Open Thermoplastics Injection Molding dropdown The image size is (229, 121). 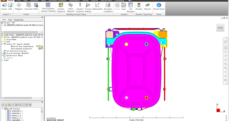[x=56, y=10]
